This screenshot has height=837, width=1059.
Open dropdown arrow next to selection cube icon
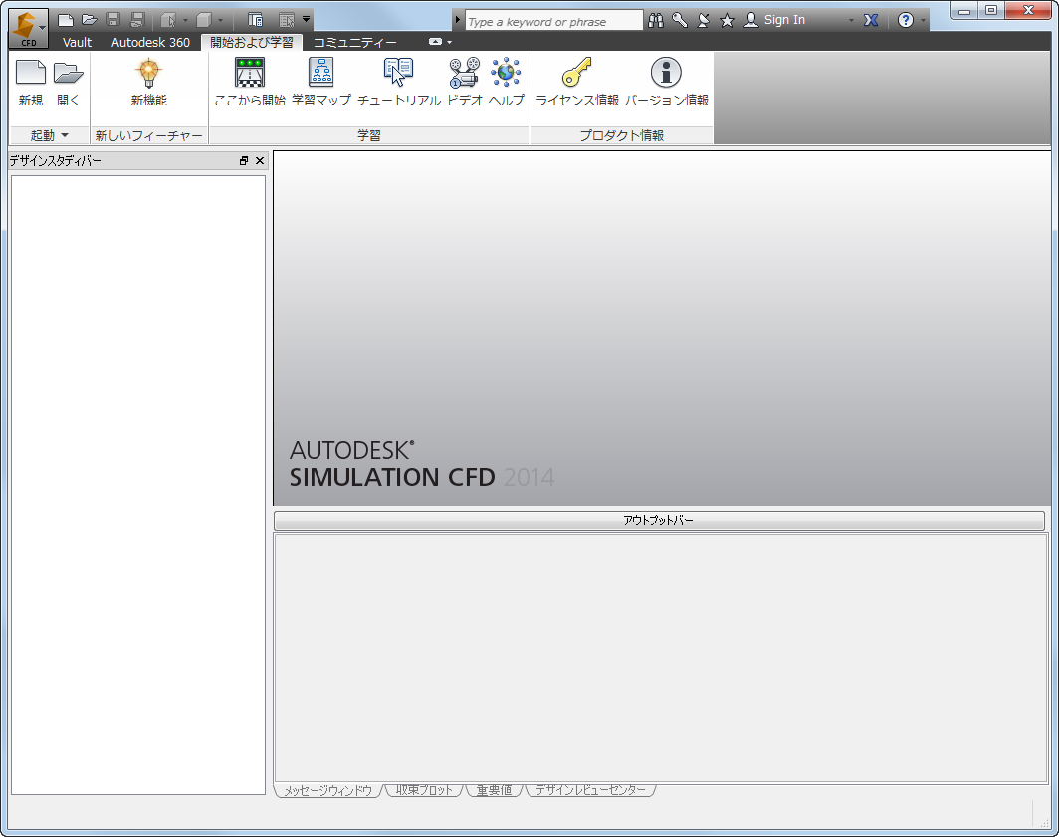[x=186, y=20]
